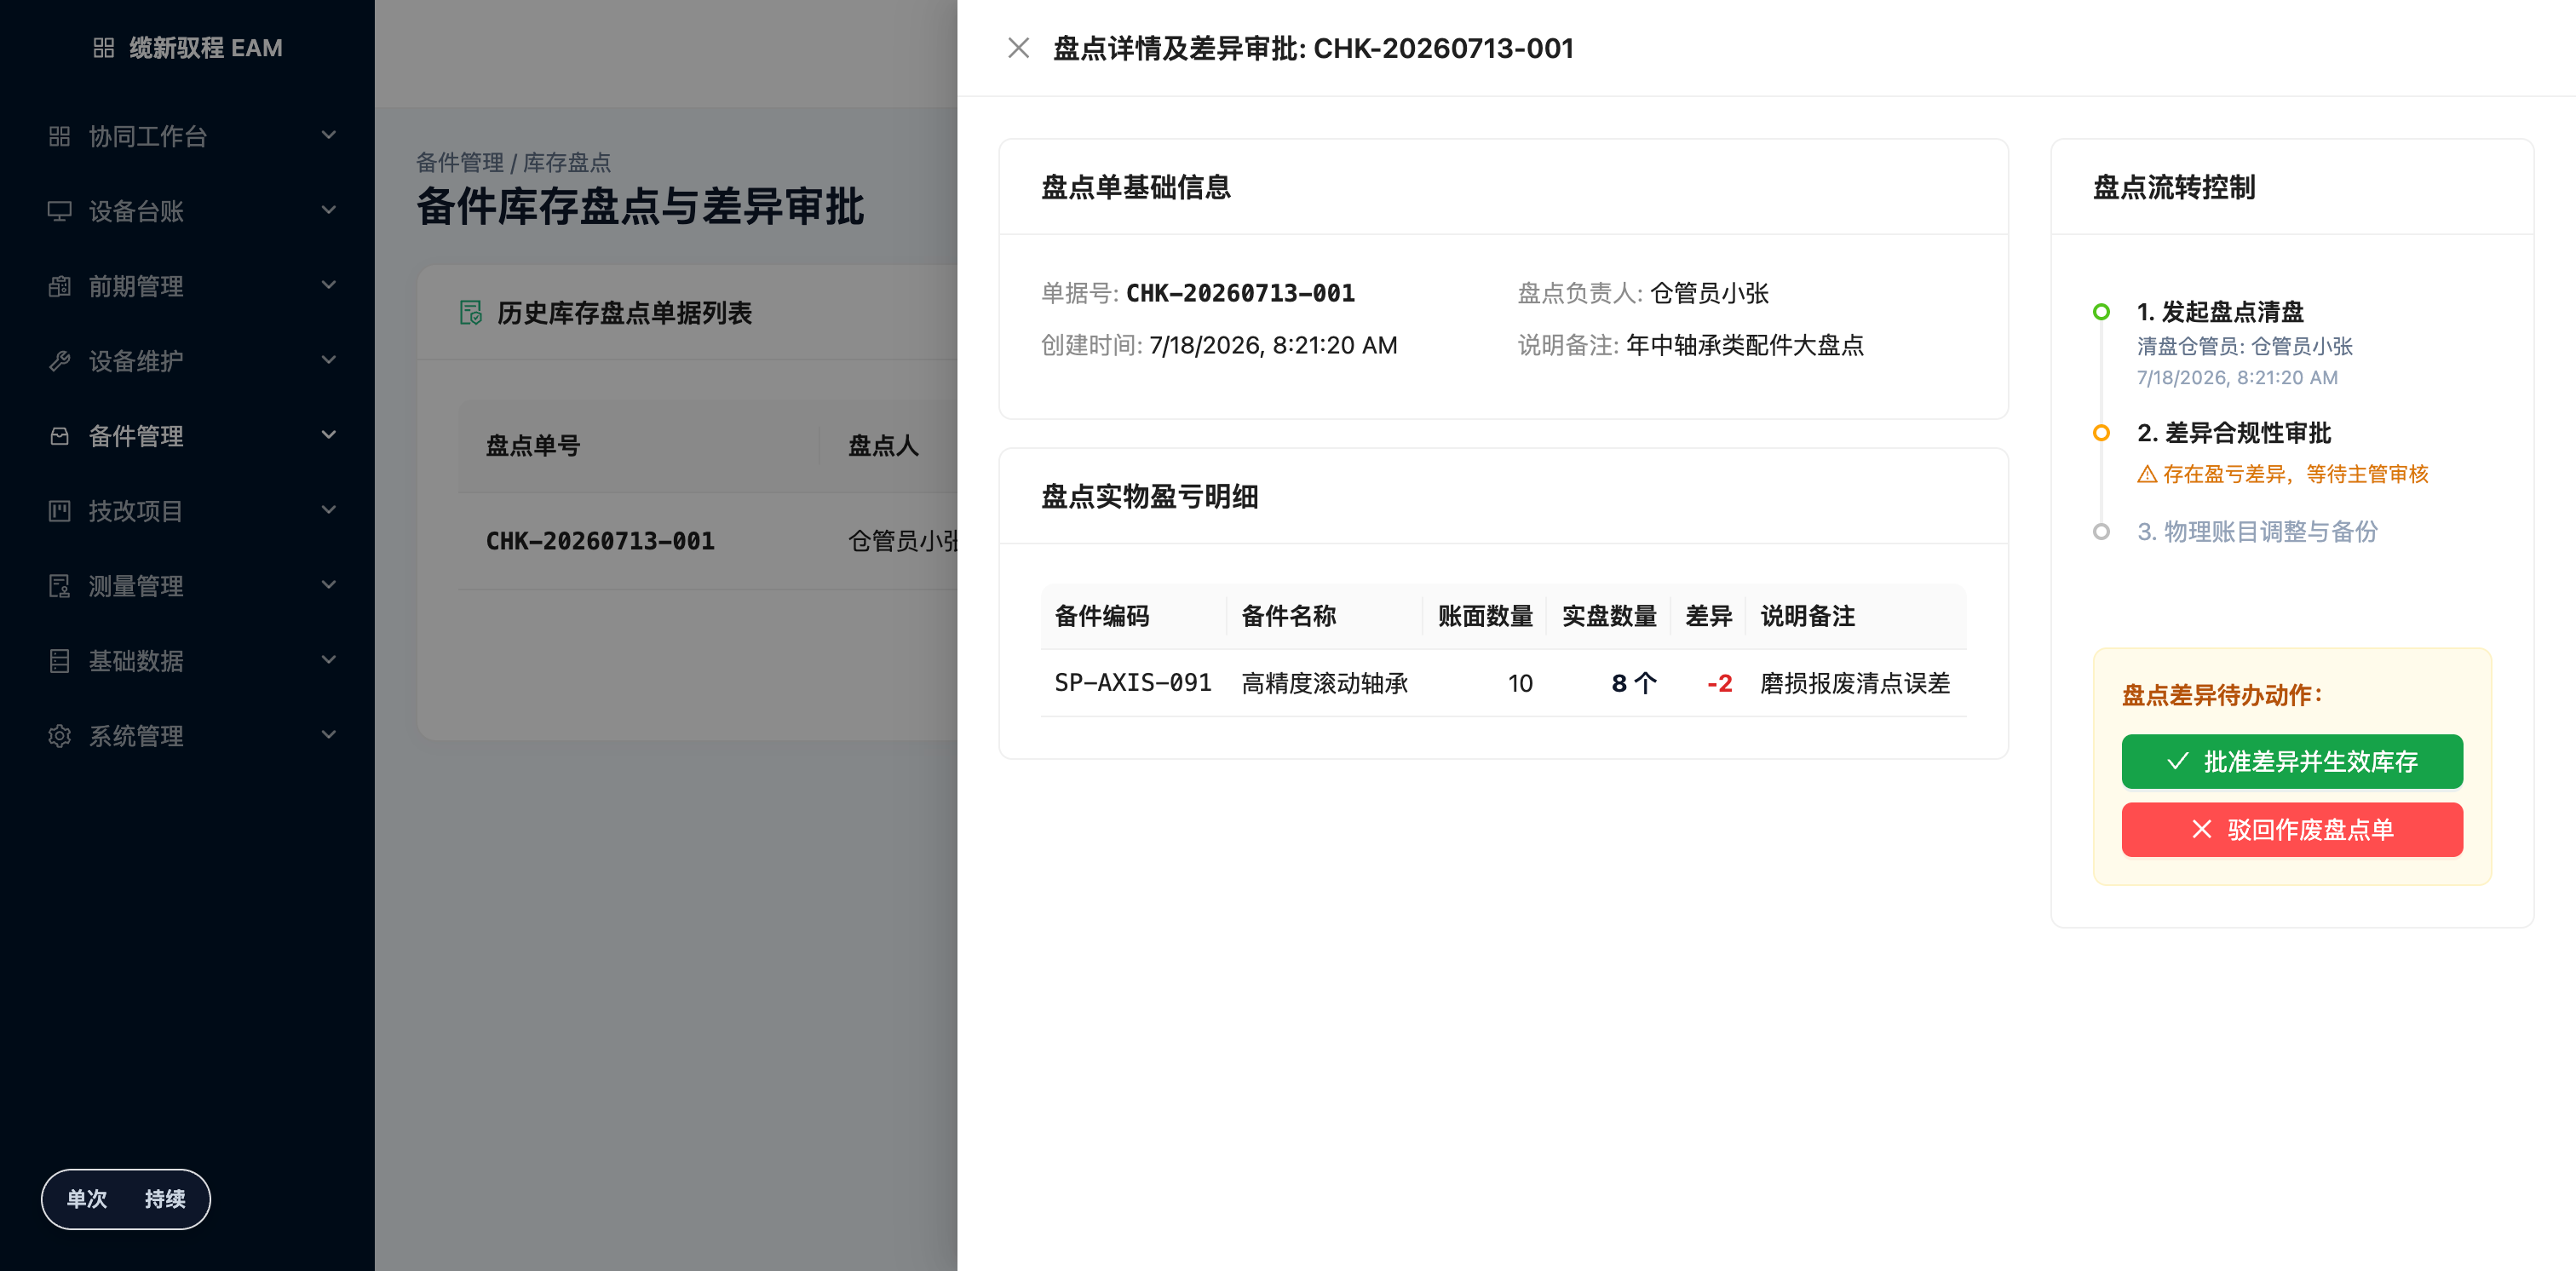Click the 备件管理 breadcrumb link
Viewport: 2576px width, 1271px height.
pos(460,162)
